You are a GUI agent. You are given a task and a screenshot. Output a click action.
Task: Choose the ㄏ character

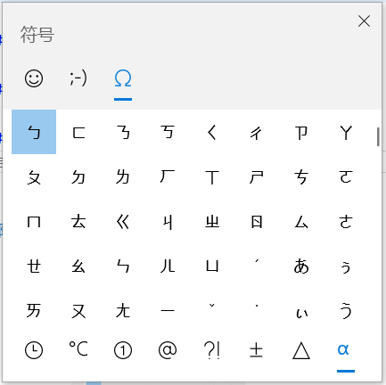pos(168,176)
